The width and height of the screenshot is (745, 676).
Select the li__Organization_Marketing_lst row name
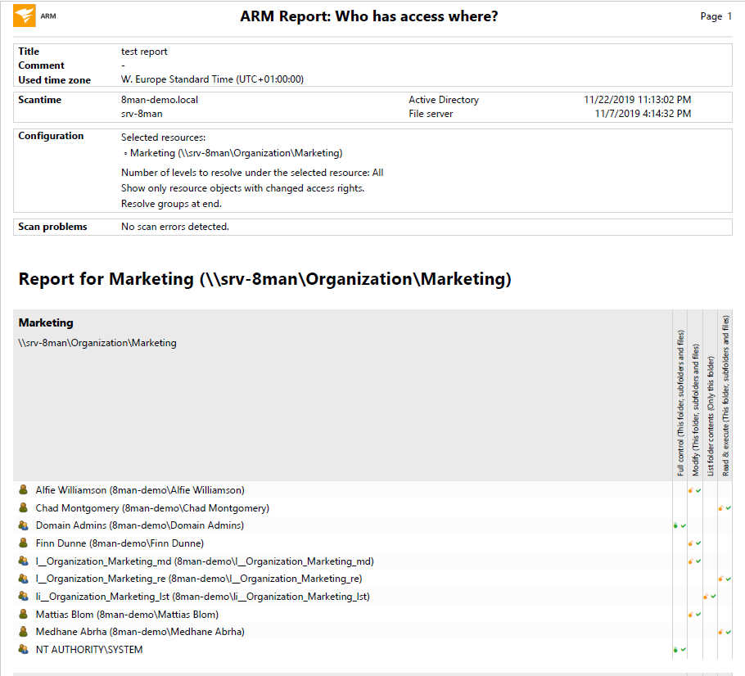(x=202, y=596)
